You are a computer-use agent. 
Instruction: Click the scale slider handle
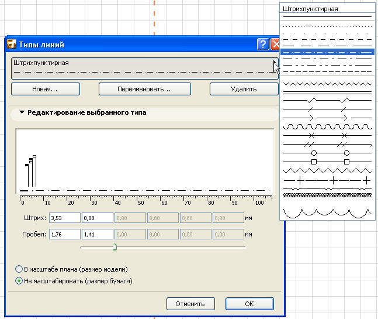tap(115, 247)
